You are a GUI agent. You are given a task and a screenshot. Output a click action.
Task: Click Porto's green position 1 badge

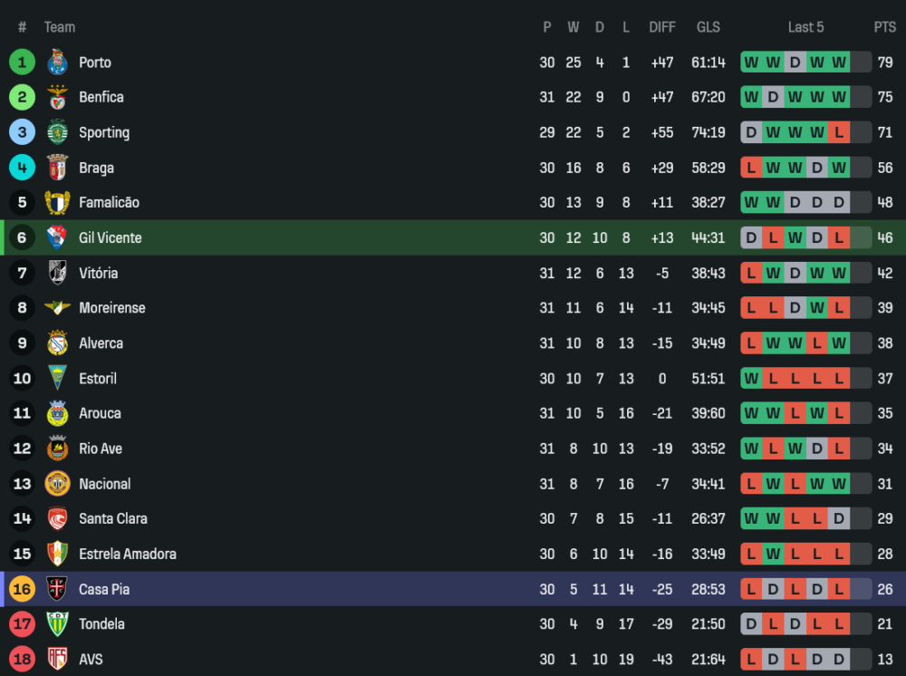tap(22, 63)
